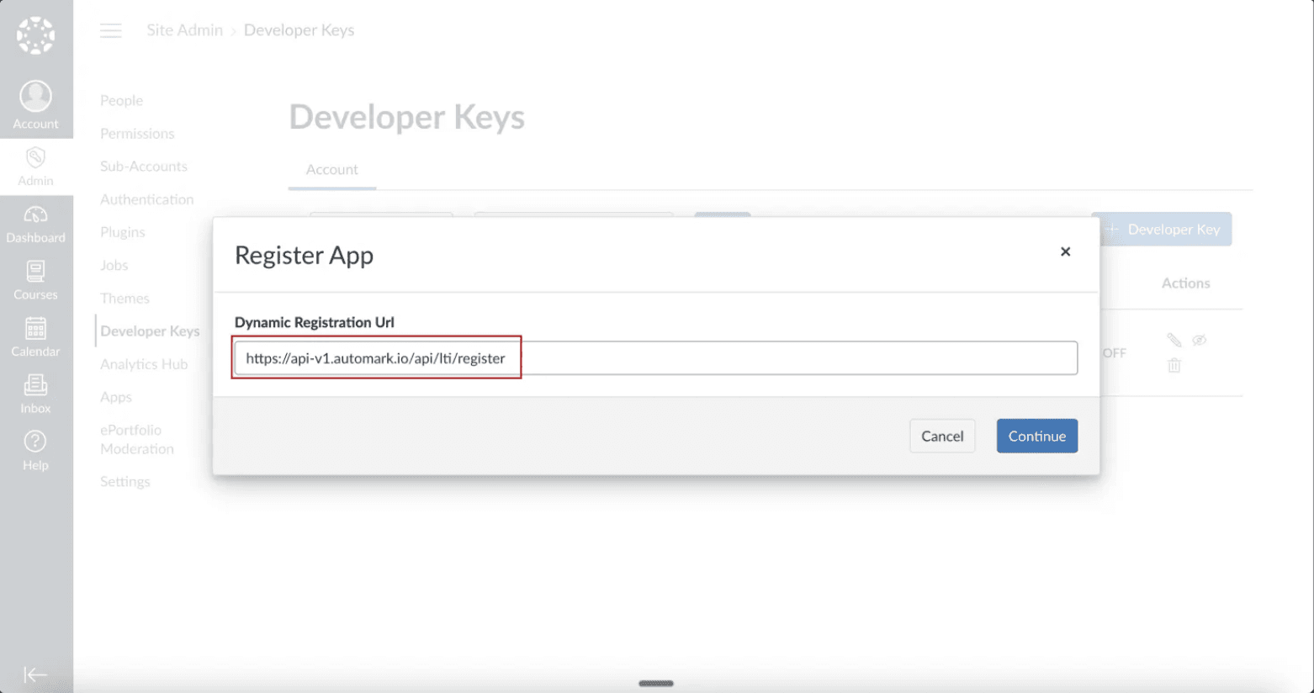Click the pencil edit icon for key
Screen dimensions: 1314x693
pos(1174,340)
